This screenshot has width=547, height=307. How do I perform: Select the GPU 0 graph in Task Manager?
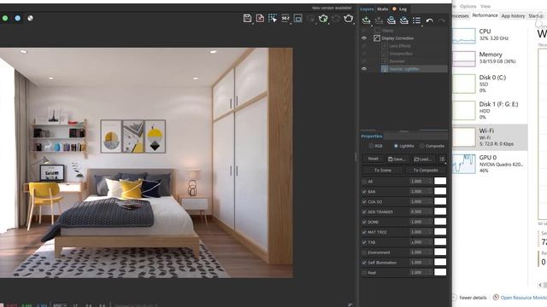point(463,164)
